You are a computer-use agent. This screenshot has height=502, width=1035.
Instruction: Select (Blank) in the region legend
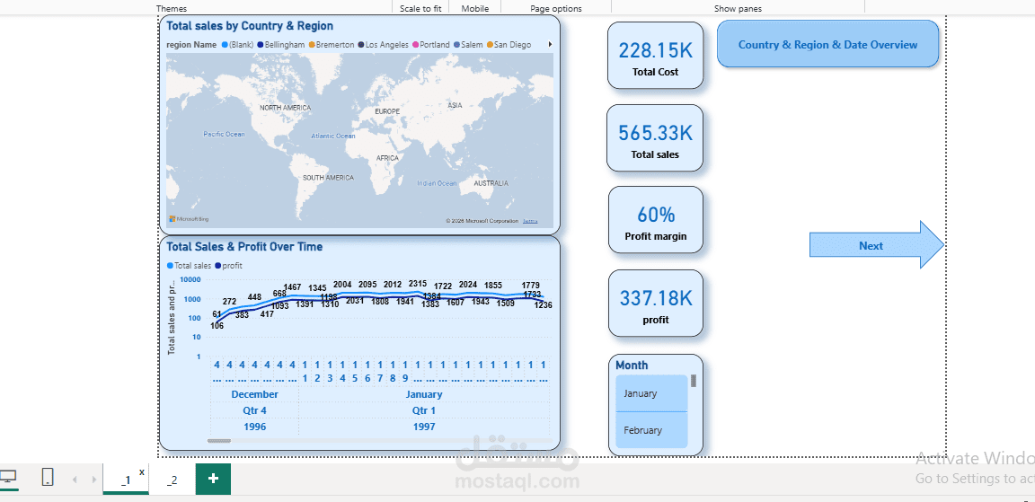click(x=237, y=45)
